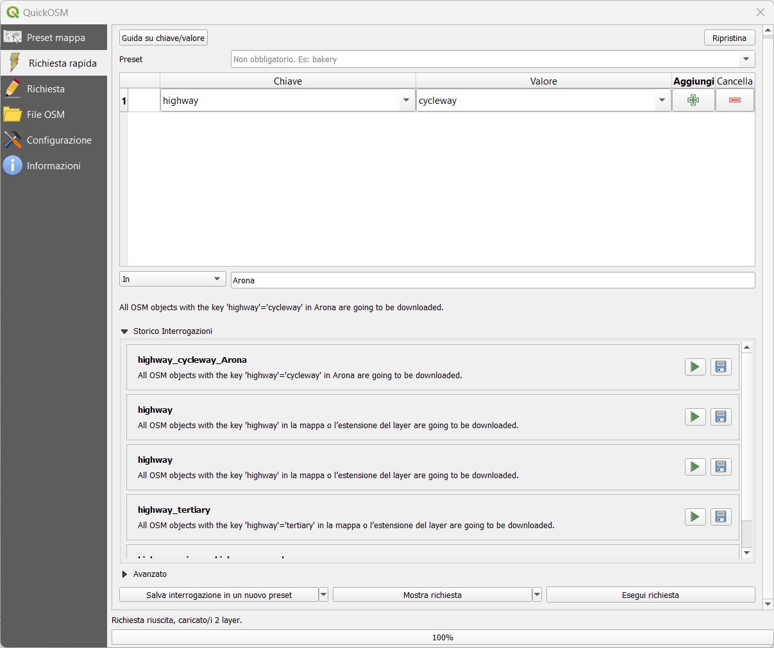The height and width of the screenshot is (648, 774).
Task: Click the history list scrollbar down arrow
Action: pos(746,552)
